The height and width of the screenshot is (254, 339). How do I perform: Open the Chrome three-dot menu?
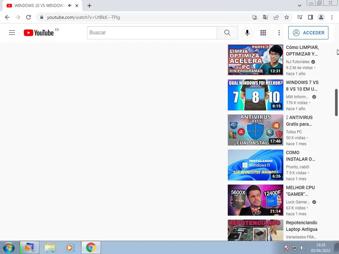[332, 17]
